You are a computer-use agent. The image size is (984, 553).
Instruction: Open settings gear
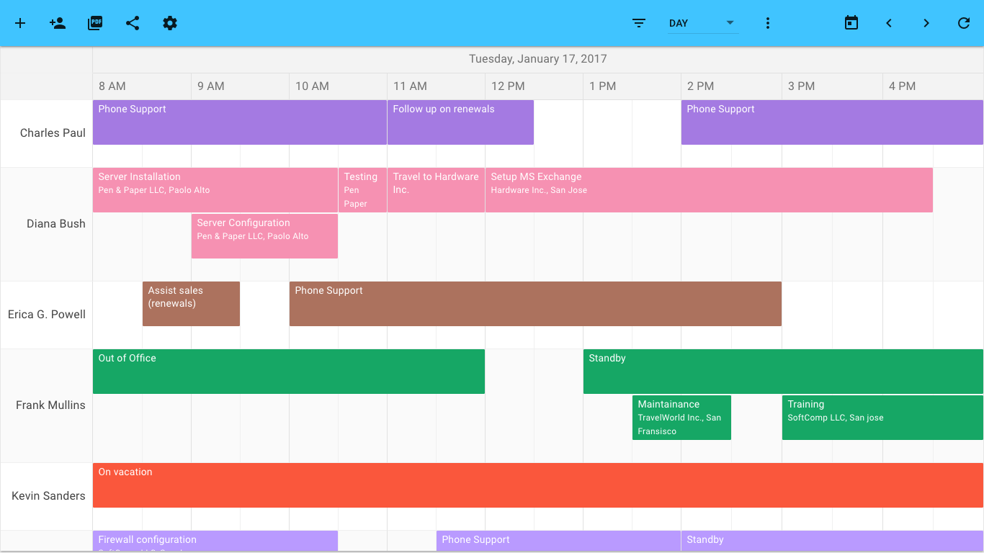[x=170, y=23]
